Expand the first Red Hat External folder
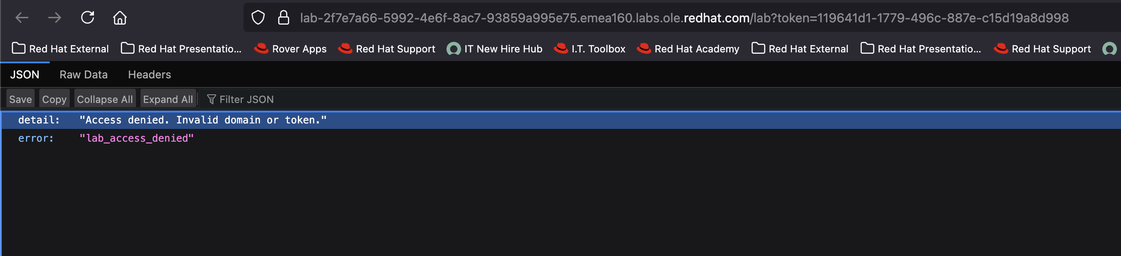 (60, 49)
